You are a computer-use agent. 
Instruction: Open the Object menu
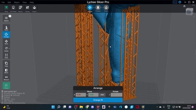[x=17, y=2]
